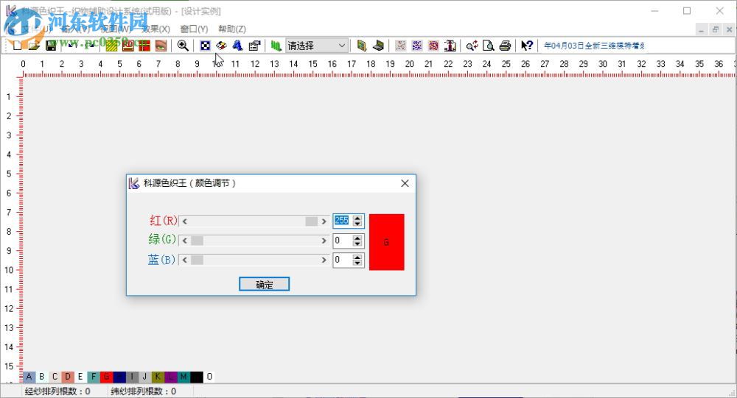
Task: Click the laptop computer toolbar icon
Action: (x=378, y=46)
